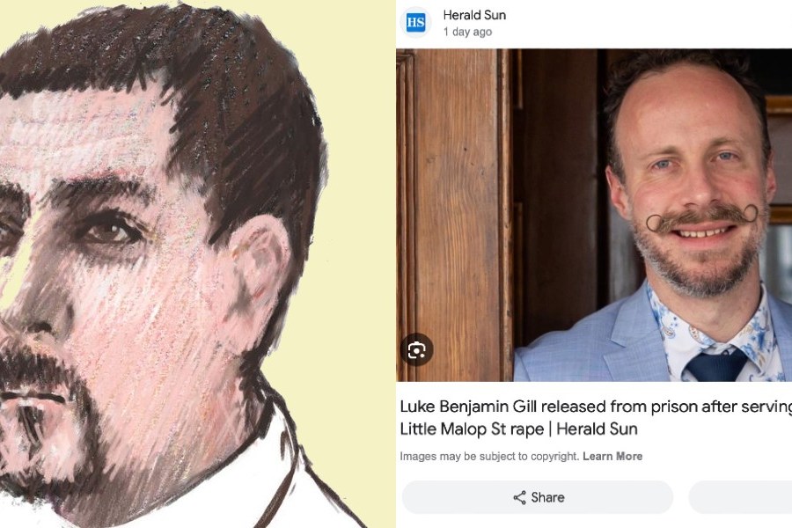
Task: Click the blue HS Herald Sun logo
Action: click(x=415, y=23)
